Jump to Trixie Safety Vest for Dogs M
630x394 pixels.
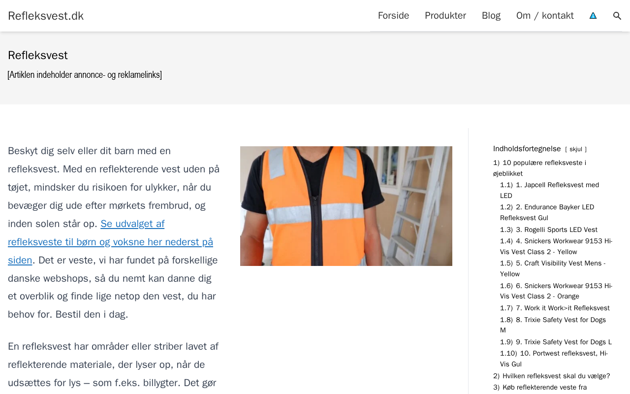point(553,325)
